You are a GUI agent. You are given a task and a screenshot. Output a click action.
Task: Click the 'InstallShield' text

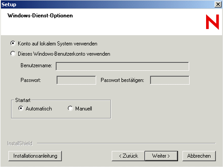coord(20,143)
